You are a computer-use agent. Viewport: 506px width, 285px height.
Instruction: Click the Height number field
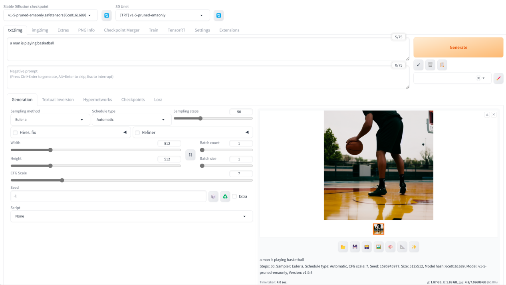(x=169, y=159)
